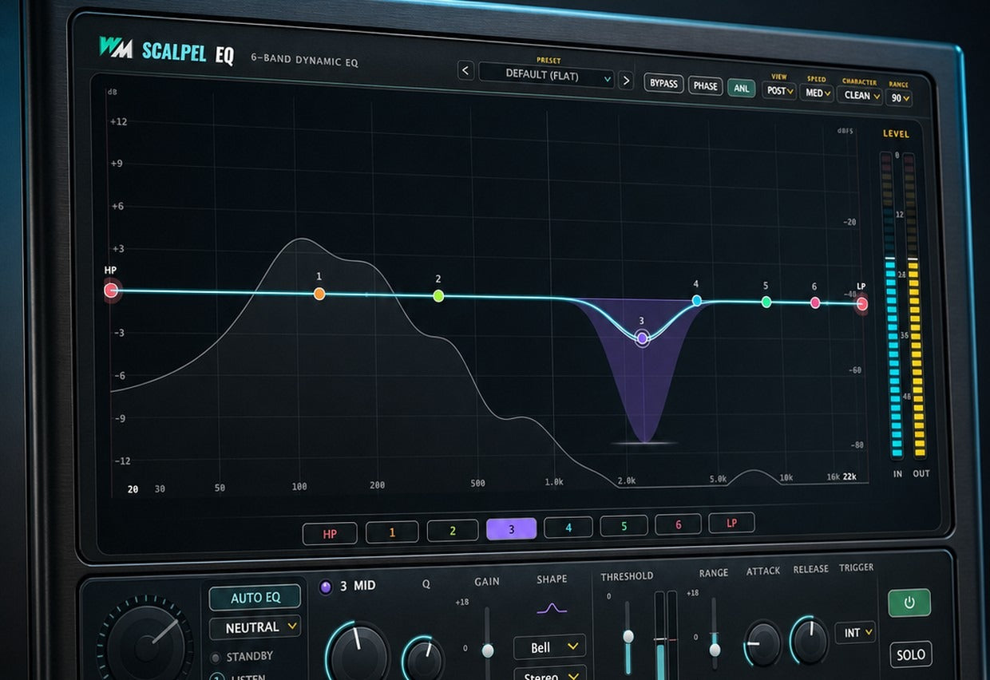Screen dimensions: 990x680
Task: Toggle the band power button
Action: pos(909,603)
